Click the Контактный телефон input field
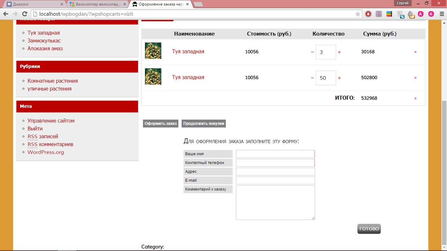The image size is (447, 251). [276, 163]
